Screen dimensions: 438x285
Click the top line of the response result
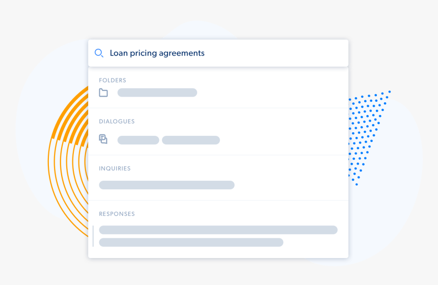(x=218, y=230)
